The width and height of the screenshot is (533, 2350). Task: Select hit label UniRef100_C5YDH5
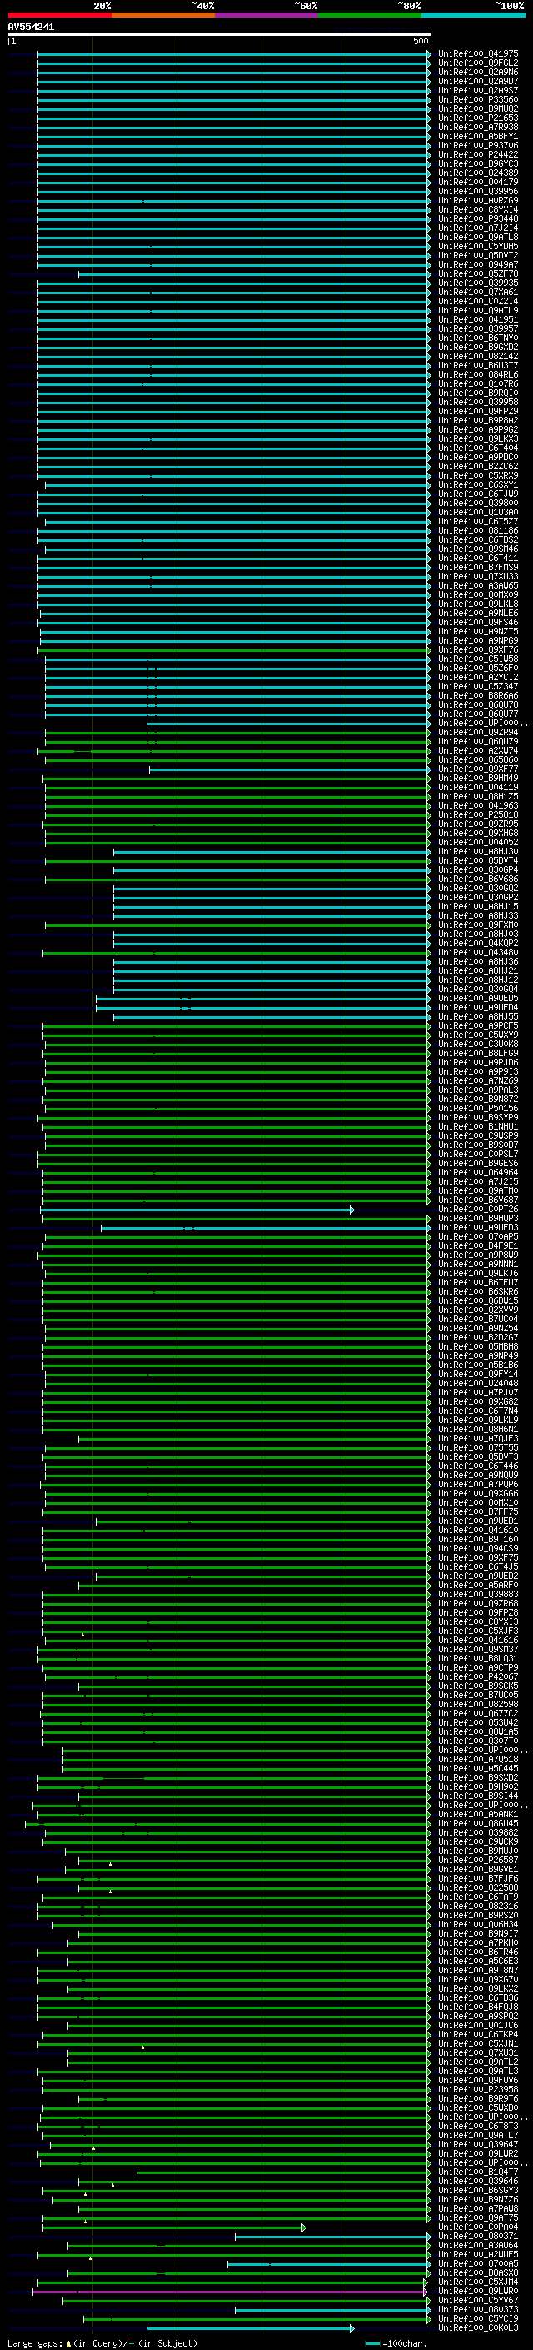(478, 246)
